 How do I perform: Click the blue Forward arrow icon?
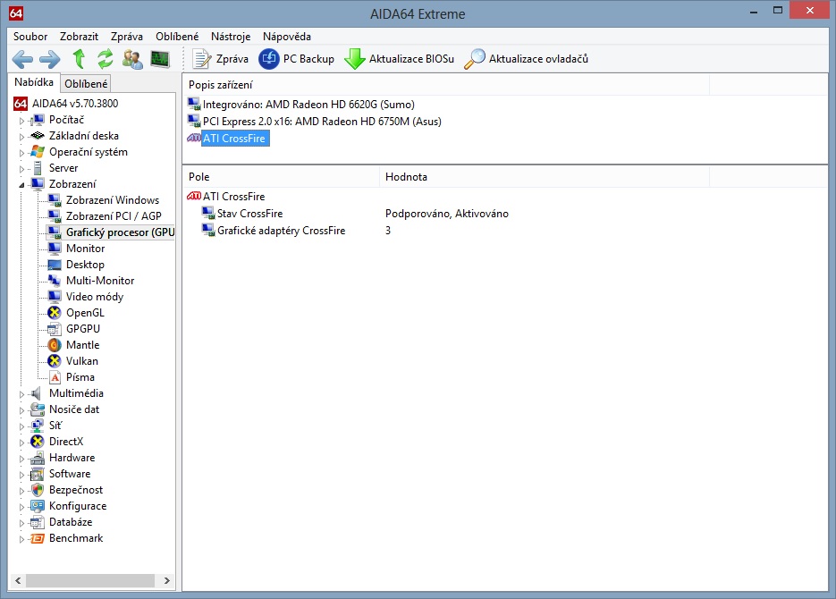[49, 60]
